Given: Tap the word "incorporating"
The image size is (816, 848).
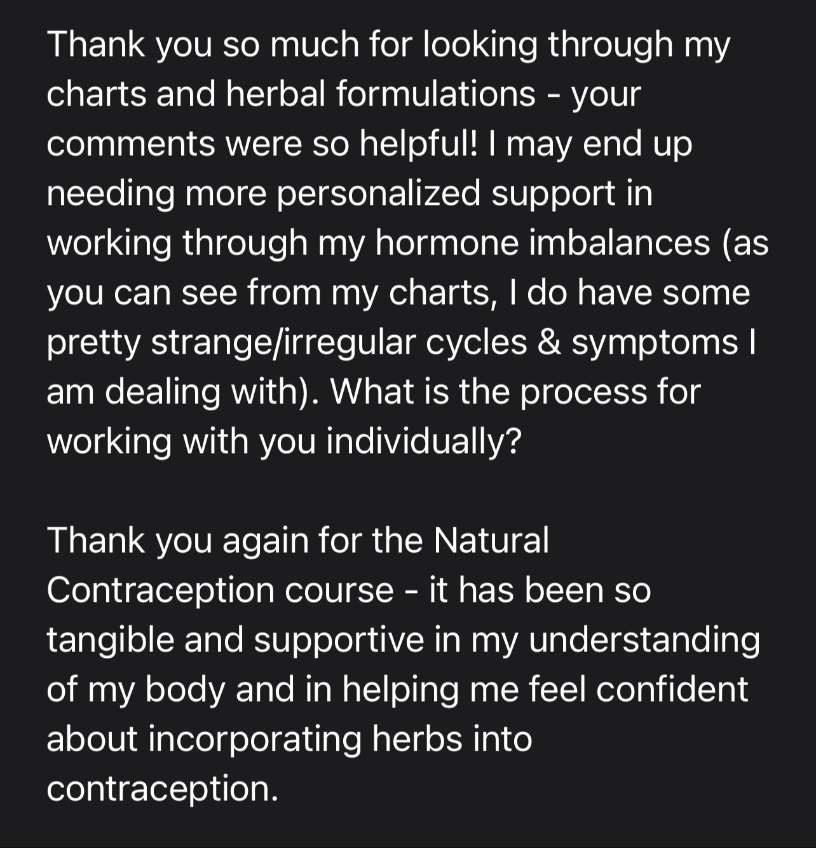Looking at the screenshot, I should pyautogui.click(x=255, y=739).
